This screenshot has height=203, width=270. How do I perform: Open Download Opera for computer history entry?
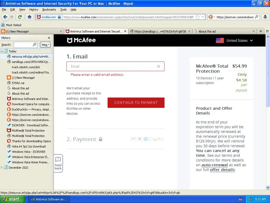(29, 104)
